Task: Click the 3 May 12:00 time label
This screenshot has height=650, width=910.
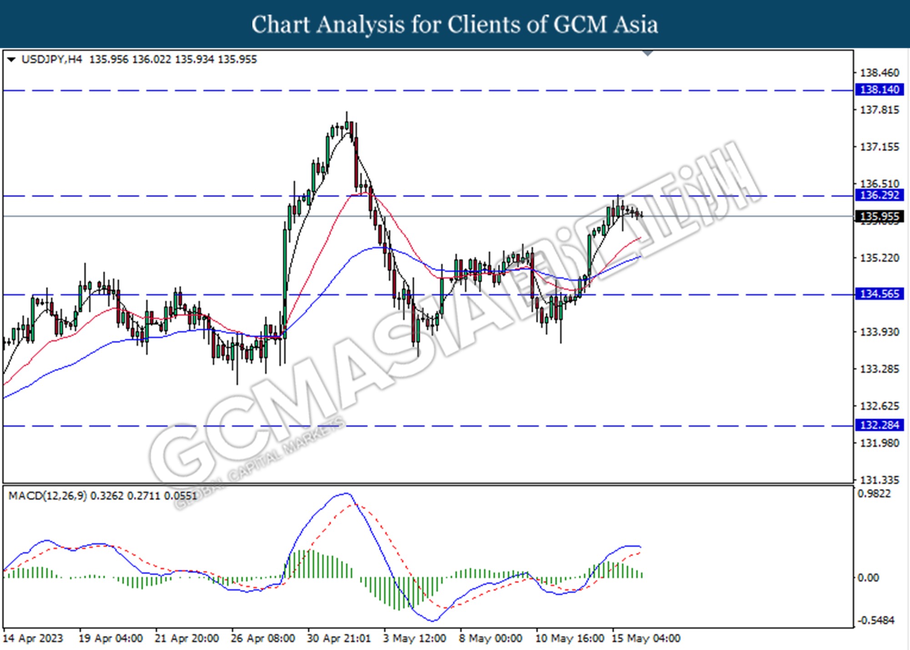Action: (415, 638)
